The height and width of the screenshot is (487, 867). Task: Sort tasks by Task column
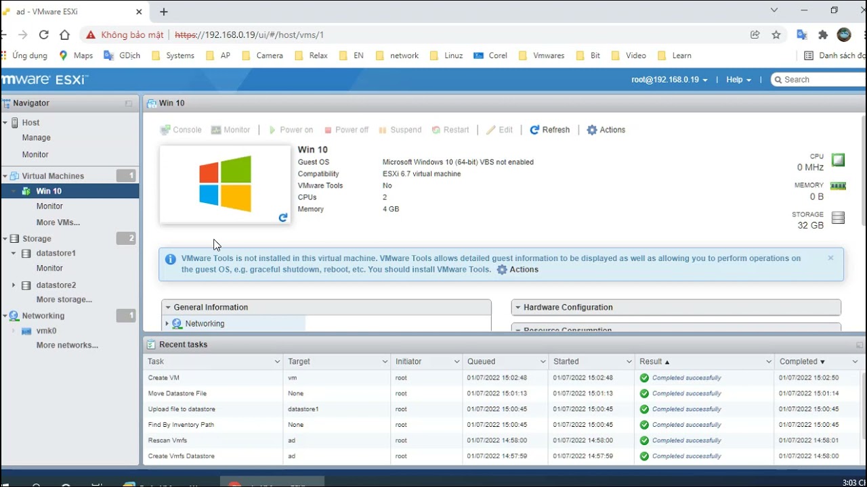coord(156,361)
